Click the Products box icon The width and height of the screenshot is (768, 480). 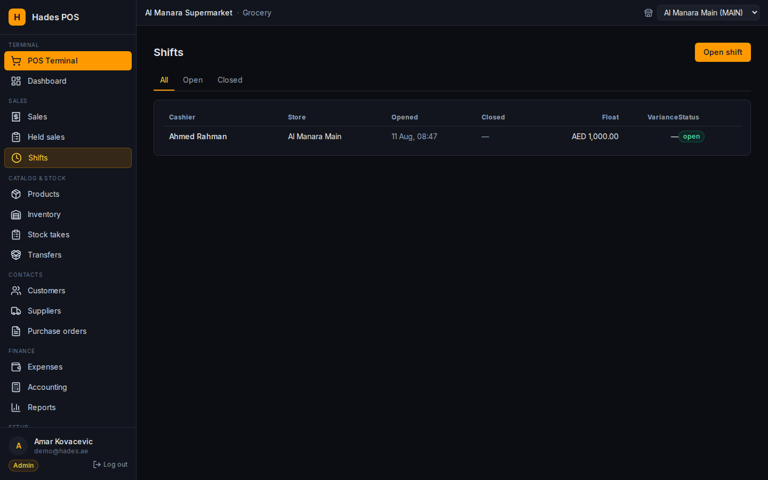(x=16, y=194)
